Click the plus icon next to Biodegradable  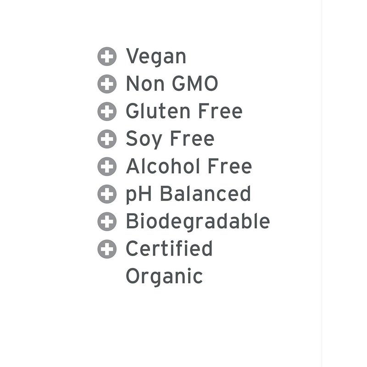[107, 222]
